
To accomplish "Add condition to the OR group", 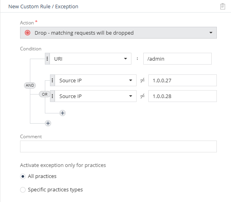I will (x=63, y=113).
